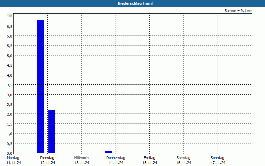Click the Samstag axis label
This screenshot has width=265, height=166.
coord(184,158)
